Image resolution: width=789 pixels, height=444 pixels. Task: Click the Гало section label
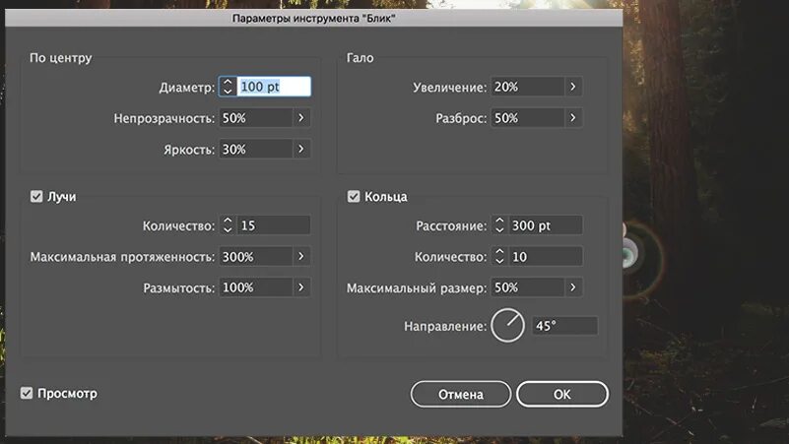pyautogui.click(x=360, y=58)
